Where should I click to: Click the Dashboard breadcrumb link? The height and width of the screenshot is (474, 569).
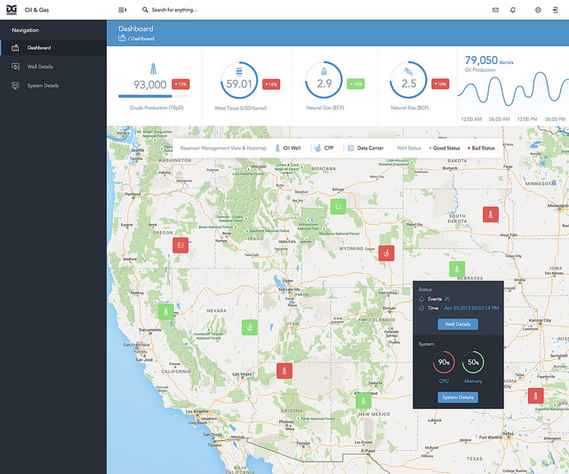pyautogui.click(x=142, y=38)
